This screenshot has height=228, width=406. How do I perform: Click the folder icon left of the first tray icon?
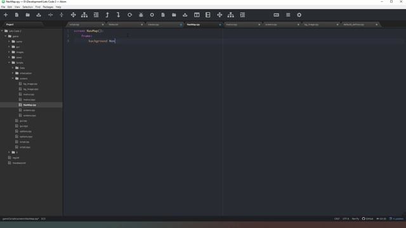pyautogui.click(x=28, y=15)
